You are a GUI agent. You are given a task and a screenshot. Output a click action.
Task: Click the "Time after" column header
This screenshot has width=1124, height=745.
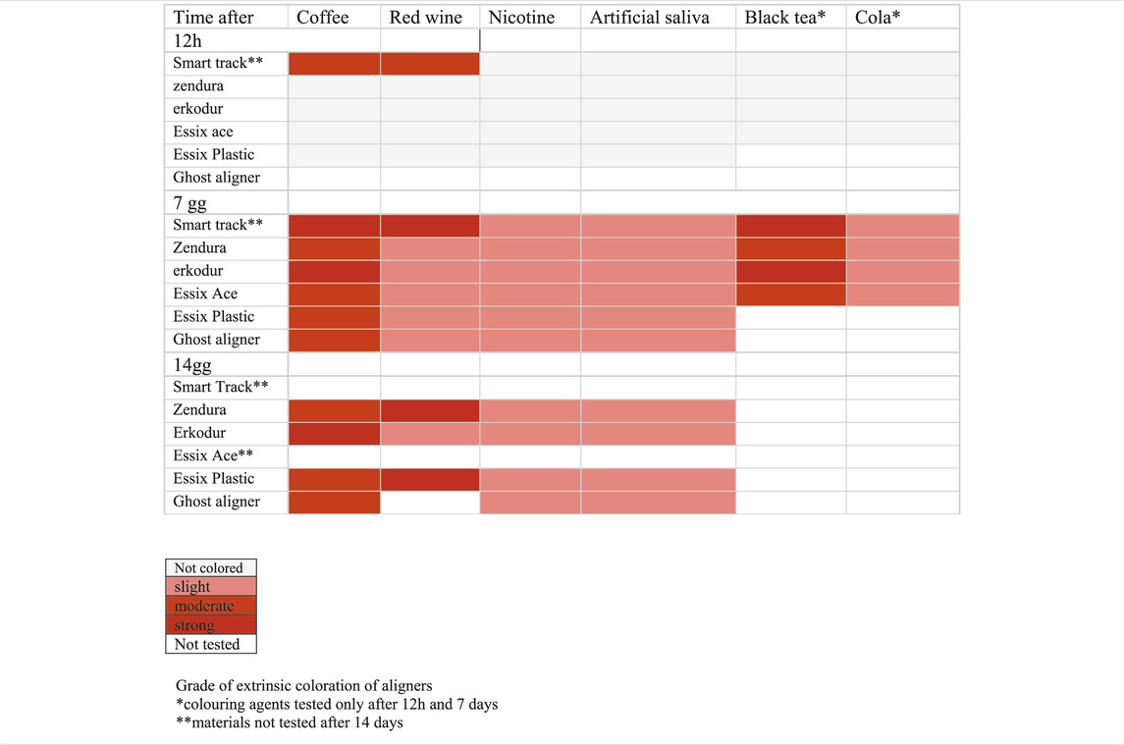[214, 18]
